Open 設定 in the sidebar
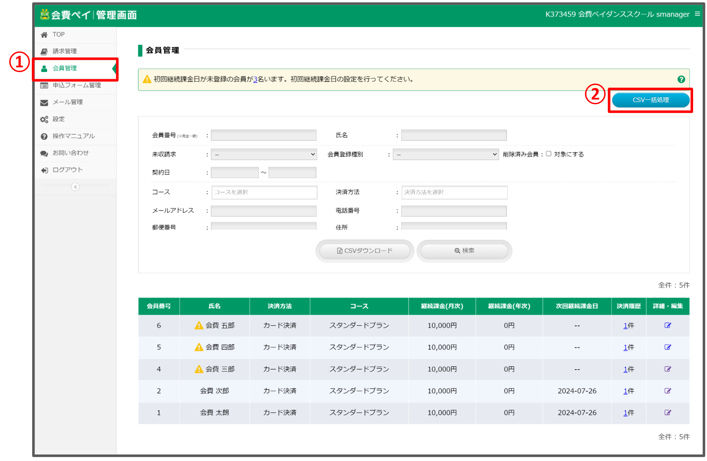Viewport: 707px width, 461px height. tap(59, 119)
